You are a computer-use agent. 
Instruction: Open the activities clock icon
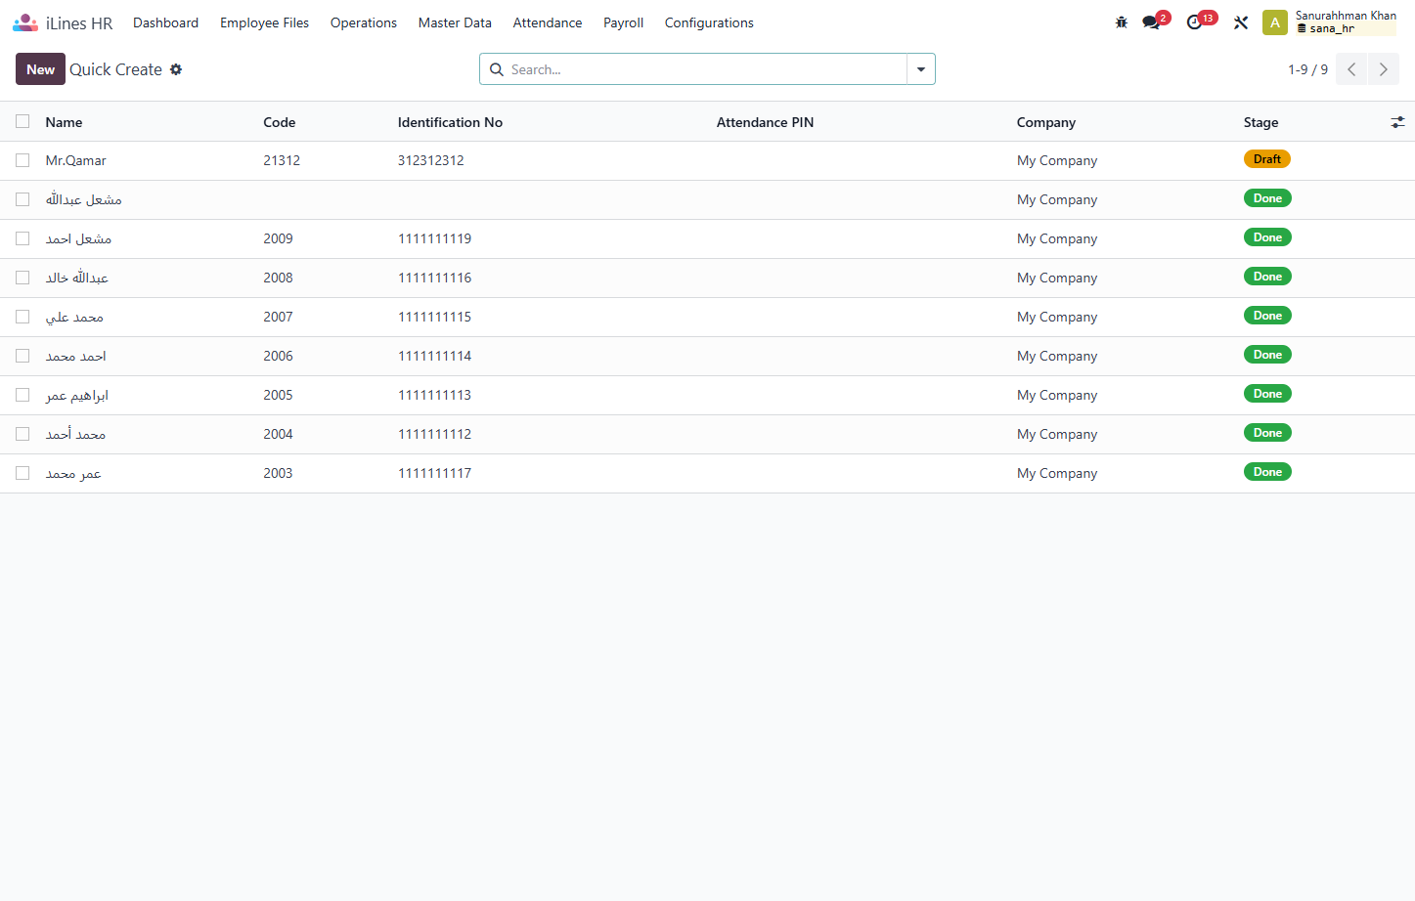tap(1194, 22)
